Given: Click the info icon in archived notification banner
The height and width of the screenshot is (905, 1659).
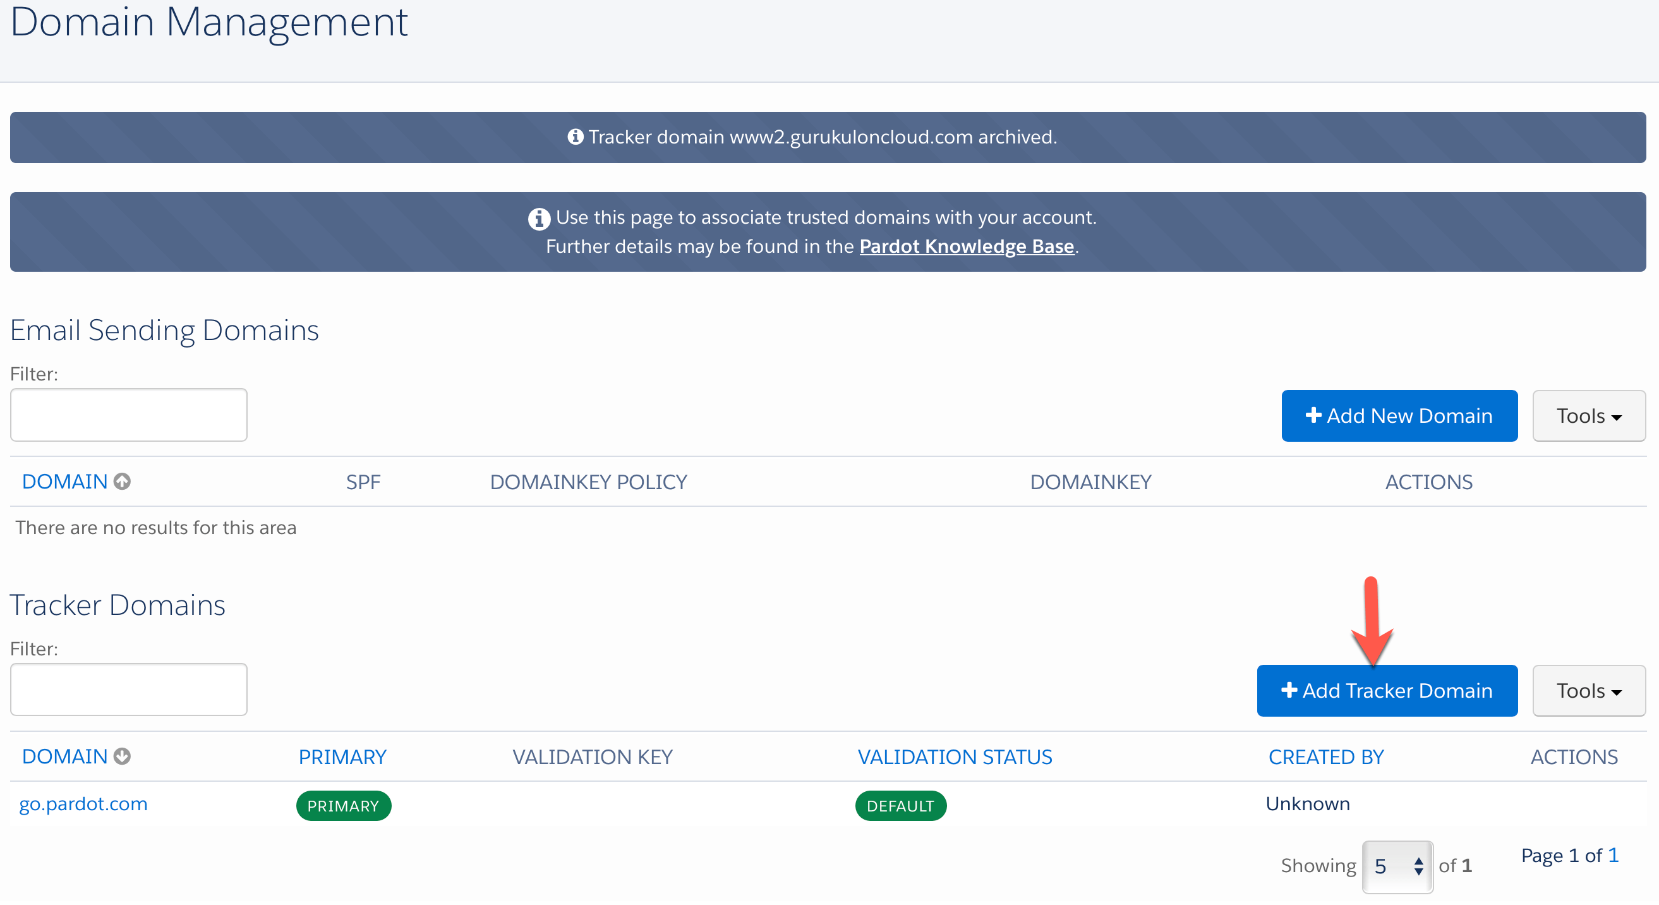Looking at the screenshot, I should pos(575,137).
